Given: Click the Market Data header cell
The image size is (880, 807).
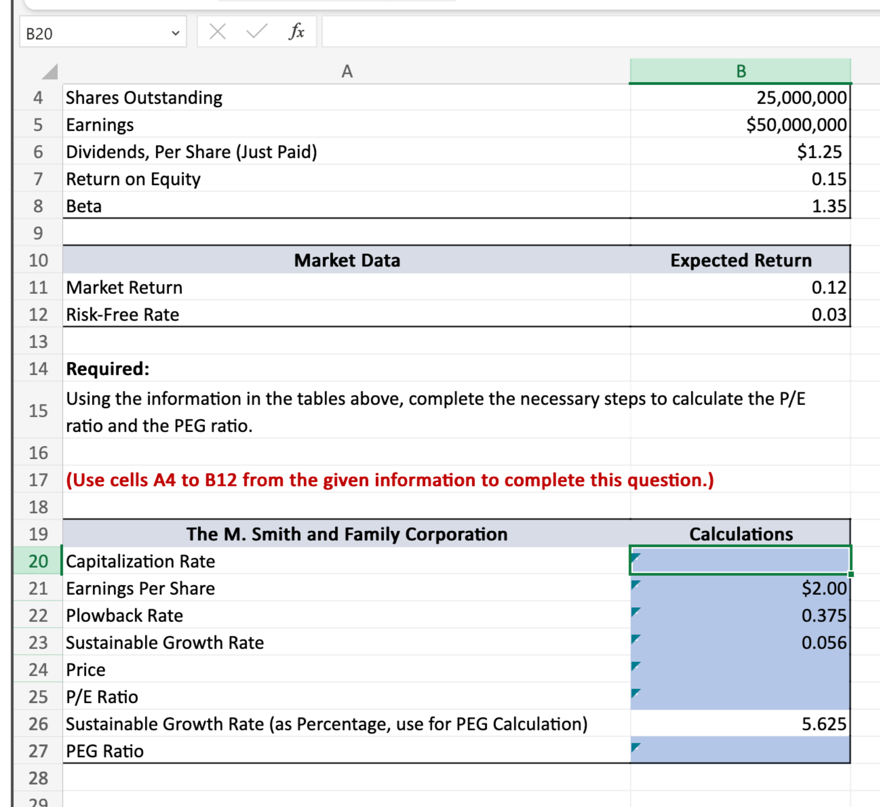Looking at the screenshot, I should point(347,260).
